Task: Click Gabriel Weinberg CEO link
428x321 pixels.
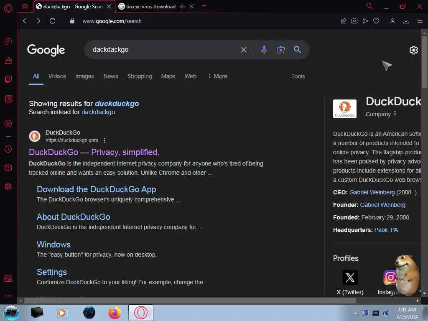Action: tap(372, 192)
